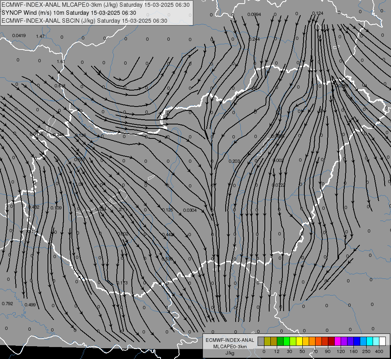Click the legend tick label 50
This screenshot has width=391, height=359.
tap(302, 351)
